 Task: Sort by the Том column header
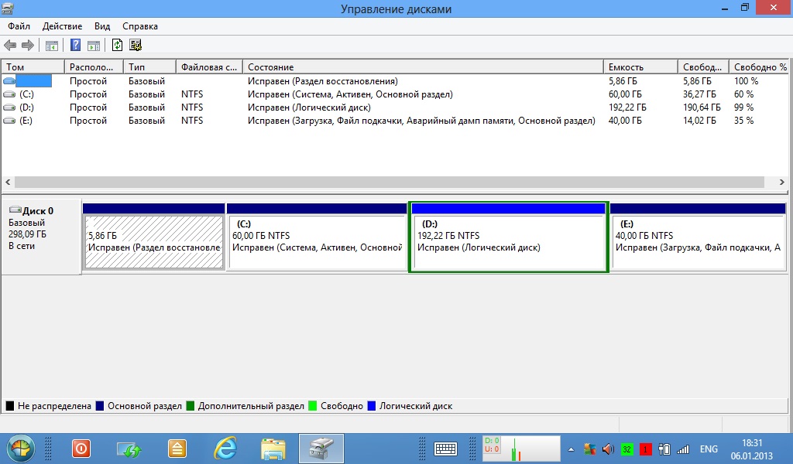pos(33,67)
